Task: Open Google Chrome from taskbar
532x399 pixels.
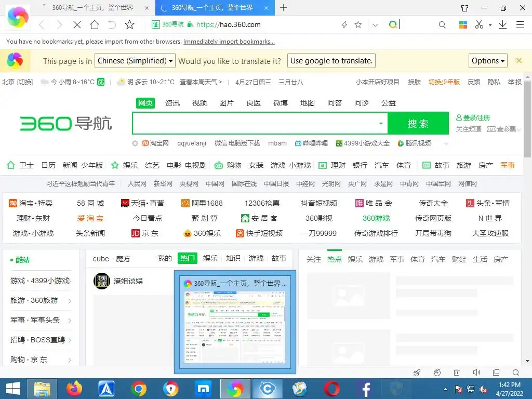Action: pos(139,389)
